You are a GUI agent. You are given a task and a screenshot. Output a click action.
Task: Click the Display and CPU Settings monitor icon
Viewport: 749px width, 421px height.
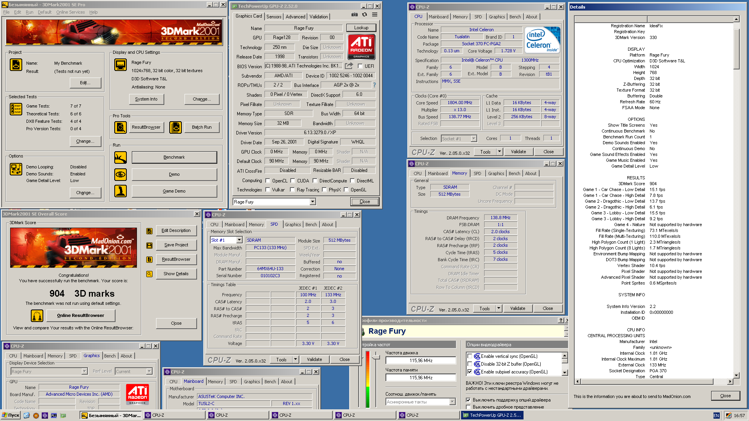tap(121, 65)
